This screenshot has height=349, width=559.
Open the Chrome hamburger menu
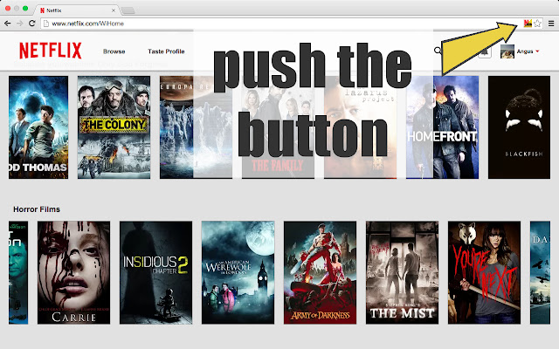(x=551, y=24)
